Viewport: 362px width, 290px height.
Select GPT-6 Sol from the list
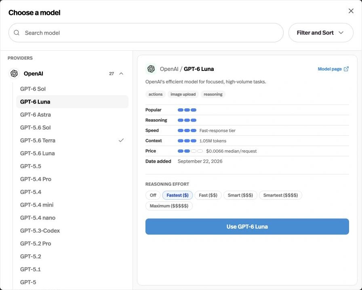pyautogui.click(x=72, y=89)
